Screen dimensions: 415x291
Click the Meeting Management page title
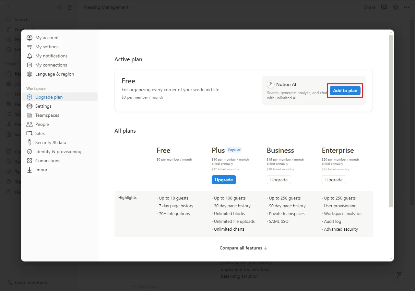106,7
